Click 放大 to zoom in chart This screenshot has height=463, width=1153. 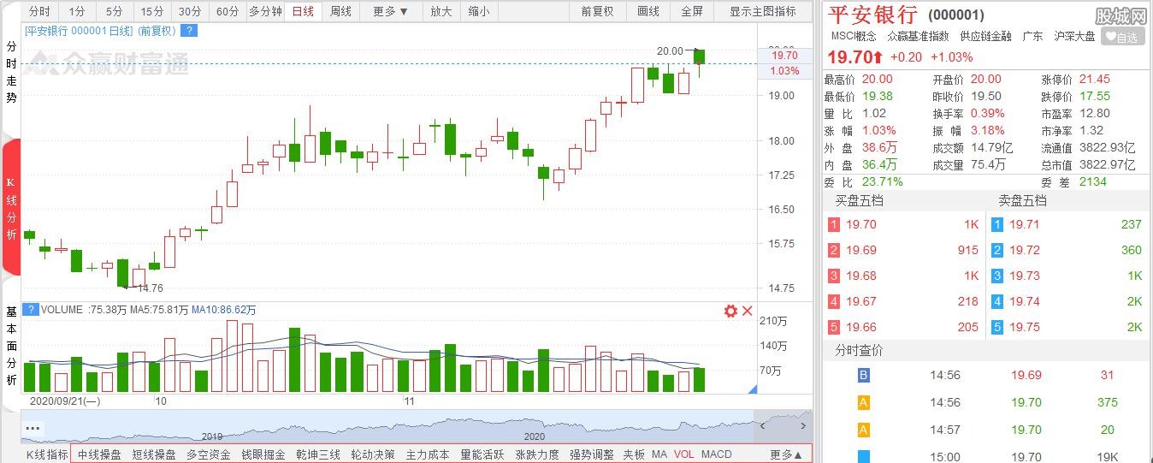(441, 12)
